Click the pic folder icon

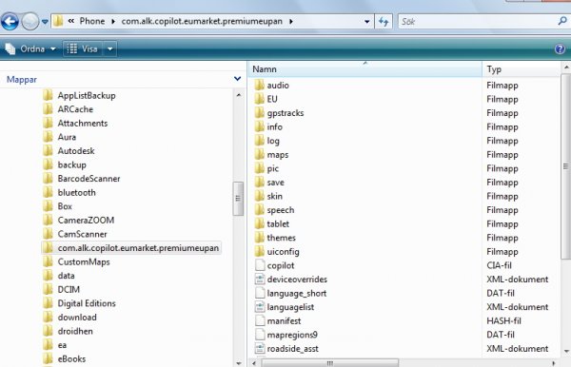[259, 168]
